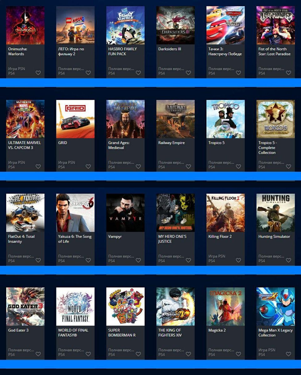The width and height of the screenshot is (301, 375).
Task: Select Hasbro Family Fun Pack cover image
Action: point(125,25)
